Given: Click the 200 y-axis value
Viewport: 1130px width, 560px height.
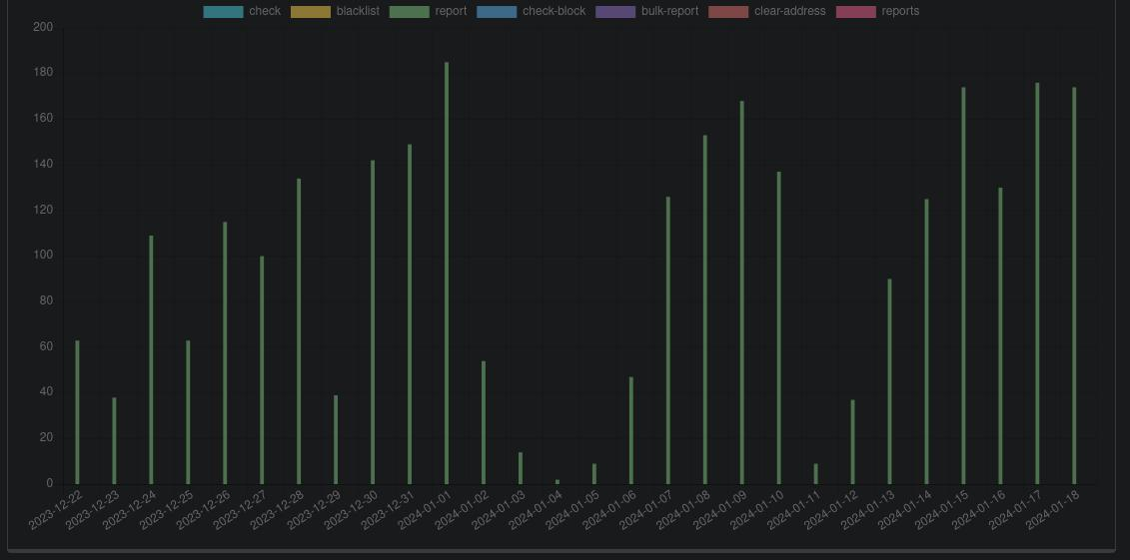Looking at the screenshot, I should click(43, 27).
